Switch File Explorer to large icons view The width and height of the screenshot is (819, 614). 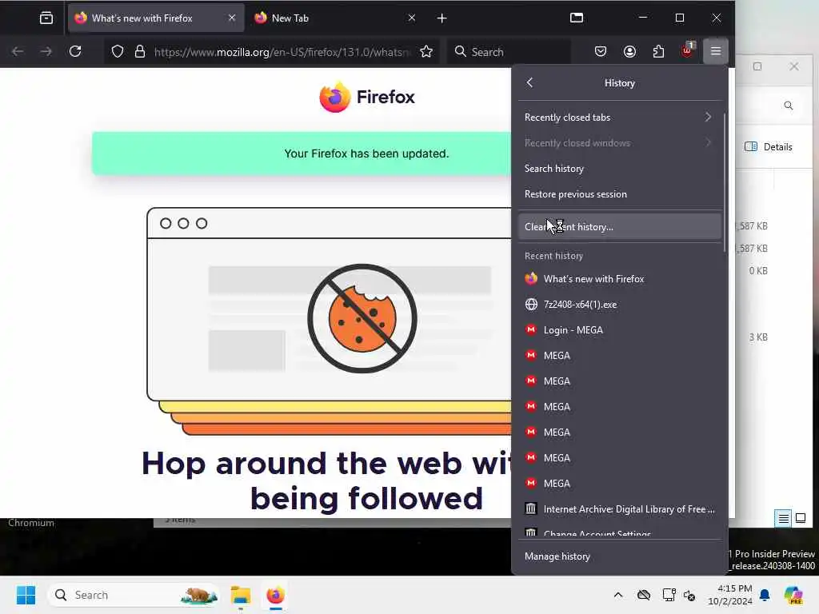click(800, 518)
